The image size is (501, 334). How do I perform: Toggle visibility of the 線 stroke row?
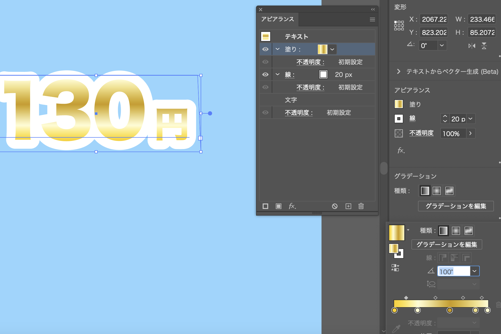click(265, 74)
